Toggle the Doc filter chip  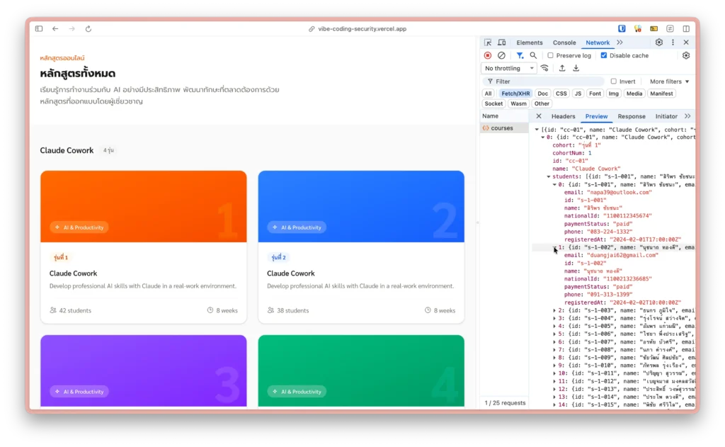click(x=543, y=94)
